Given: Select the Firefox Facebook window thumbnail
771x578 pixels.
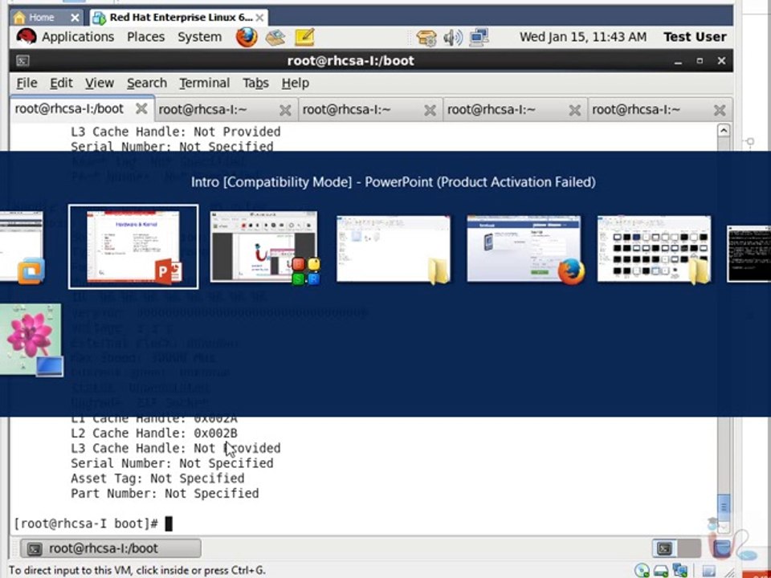Looking at the screenshot, I should [524, 249].
